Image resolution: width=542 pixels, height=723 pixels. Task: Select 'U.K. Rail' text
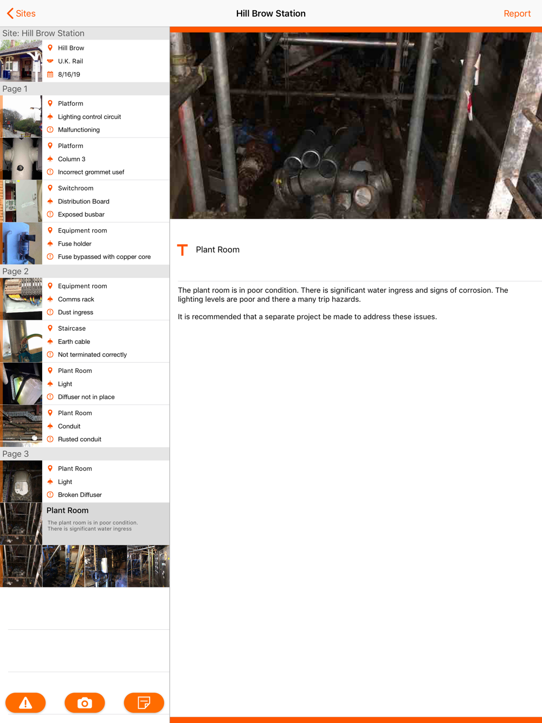tap(70, 61)
